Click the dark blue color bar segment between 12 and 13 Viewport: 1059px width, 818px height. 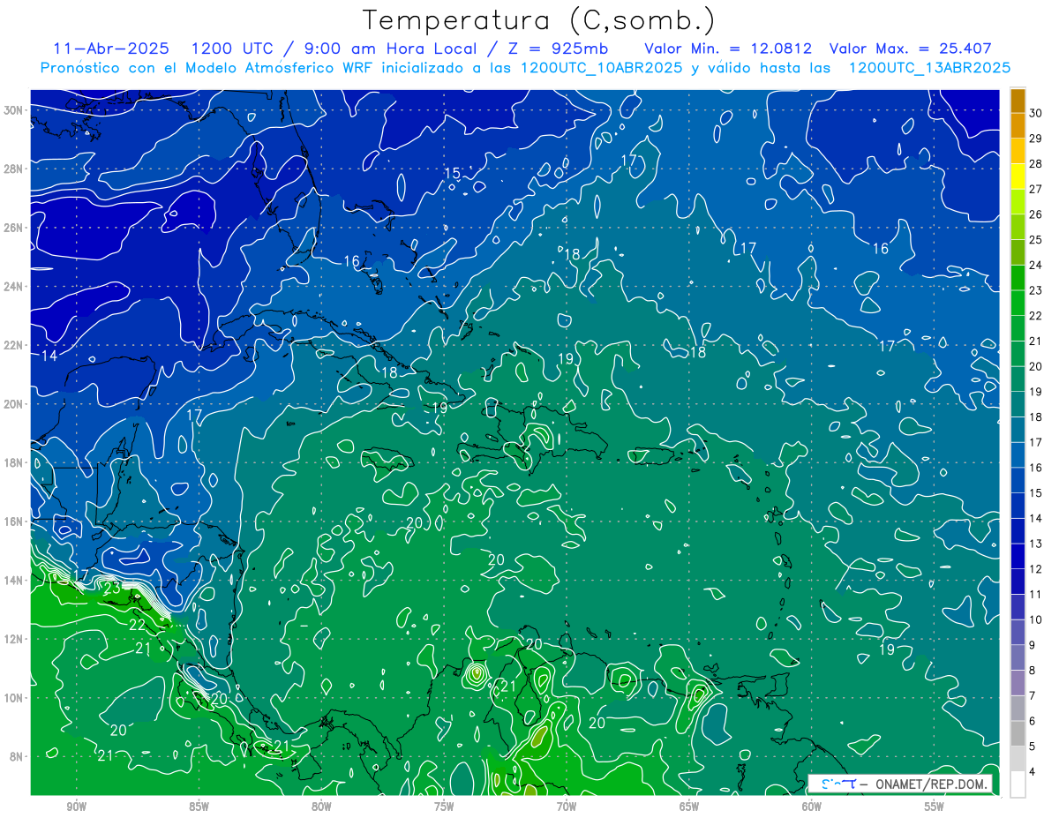(x=1018, y=556)
